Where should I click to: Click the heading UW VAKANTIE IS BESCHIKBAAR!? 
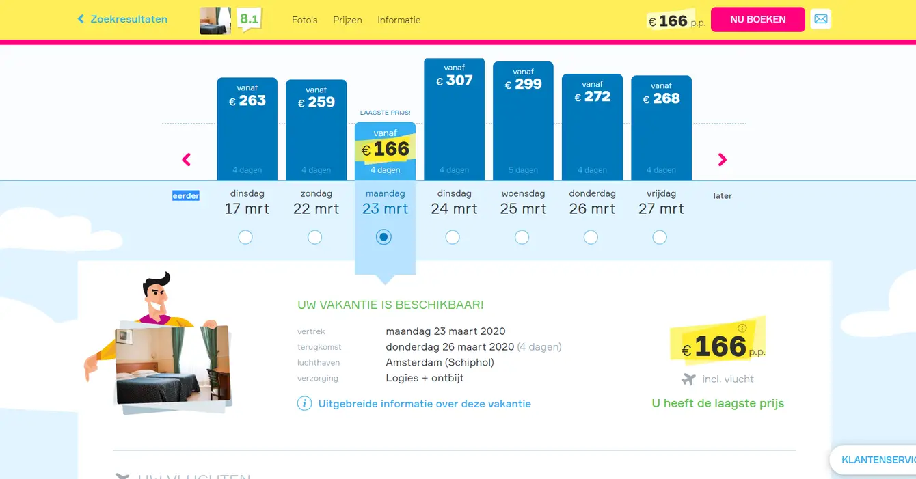390,305
